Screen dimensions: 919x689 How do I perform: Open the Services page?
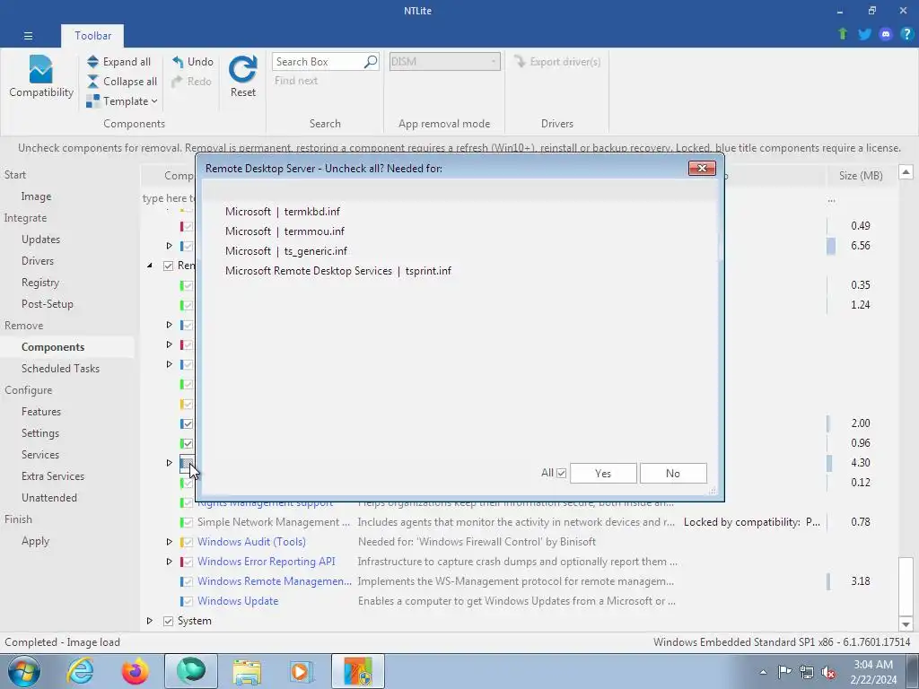click(40, 455)
